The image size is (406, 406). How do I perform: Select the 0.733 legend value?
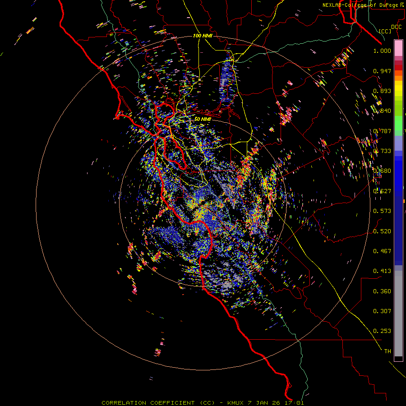[x=382, y=151]
